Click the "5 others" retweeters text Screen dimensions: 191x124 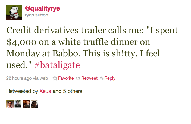pyautogui.click(x=72, y=91)
